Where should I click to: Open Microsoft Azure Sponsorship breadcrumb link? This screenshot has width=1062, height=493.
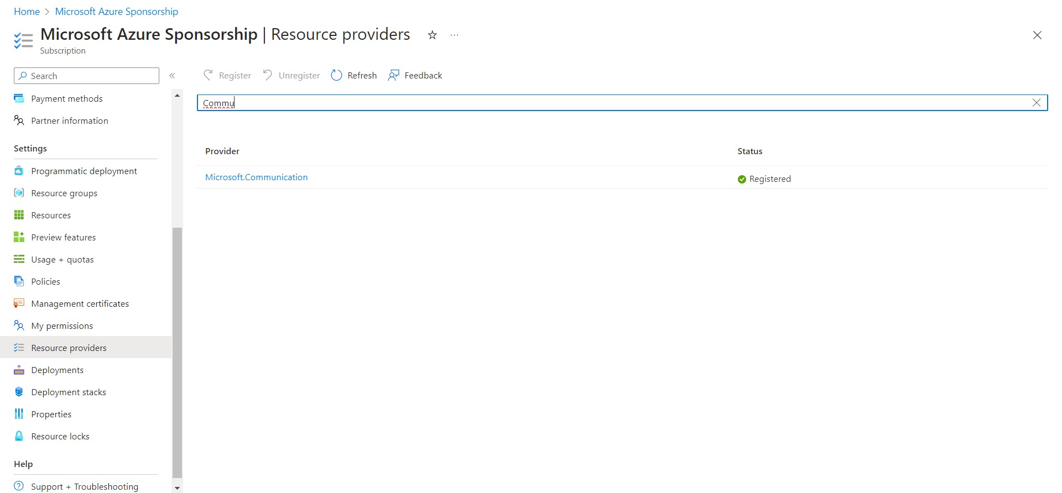click(117, 12)
